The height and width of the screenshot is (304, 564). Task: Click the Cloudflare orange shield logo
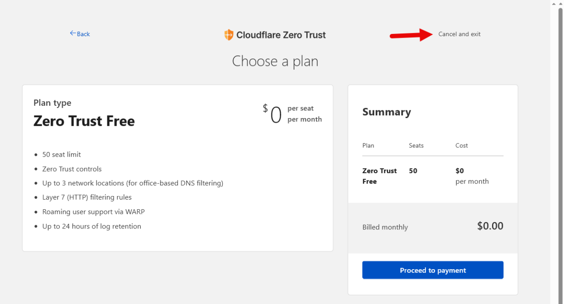point(229,35)
